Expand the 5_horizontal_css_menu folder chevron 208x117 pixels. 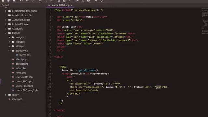[x=6, y=11]
